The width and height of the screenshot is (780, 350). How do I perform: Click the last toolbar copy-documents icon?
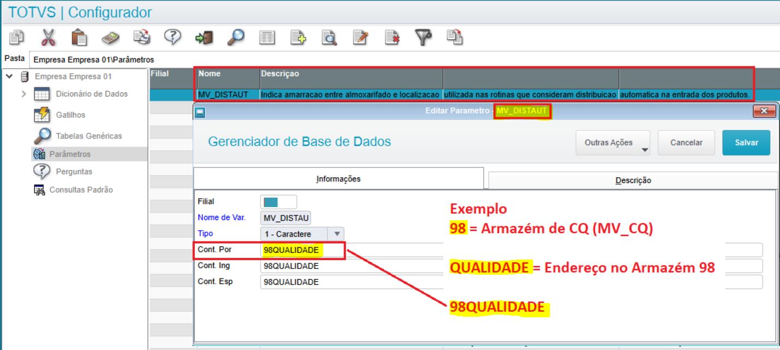tap(454, 37)
